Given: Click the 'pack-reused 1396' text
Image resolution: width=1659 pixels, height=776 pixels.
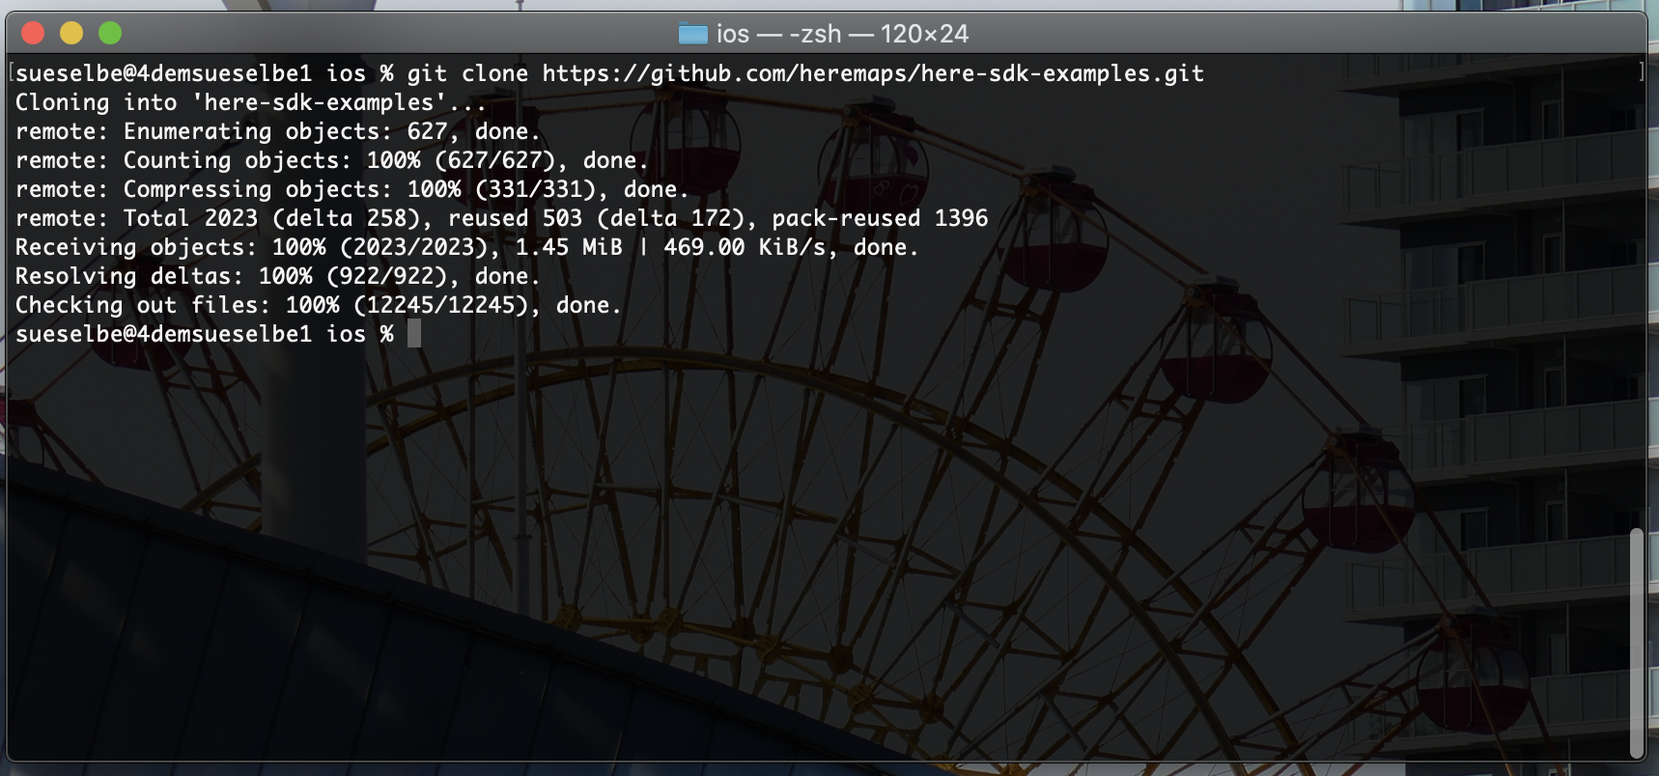Looking at the screenshot, I should click(880, 218).
